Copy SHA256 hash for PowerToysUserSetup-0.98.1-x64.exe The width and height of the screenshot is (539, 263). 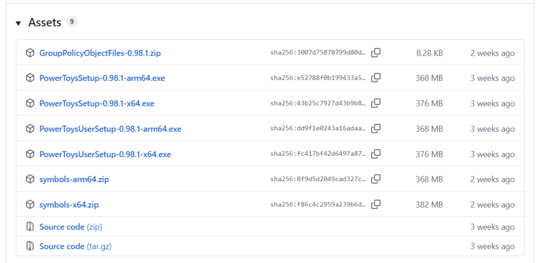[376, 154]
